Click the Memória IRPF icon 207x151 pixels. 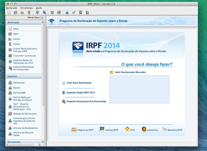pyautogui.click(x=165, y=129)
